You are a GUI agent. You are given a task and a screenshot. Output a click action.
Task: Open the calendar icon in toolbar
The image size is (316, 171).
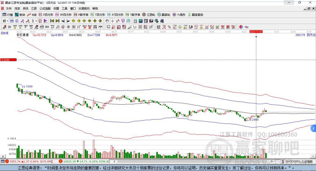(135, 21)
